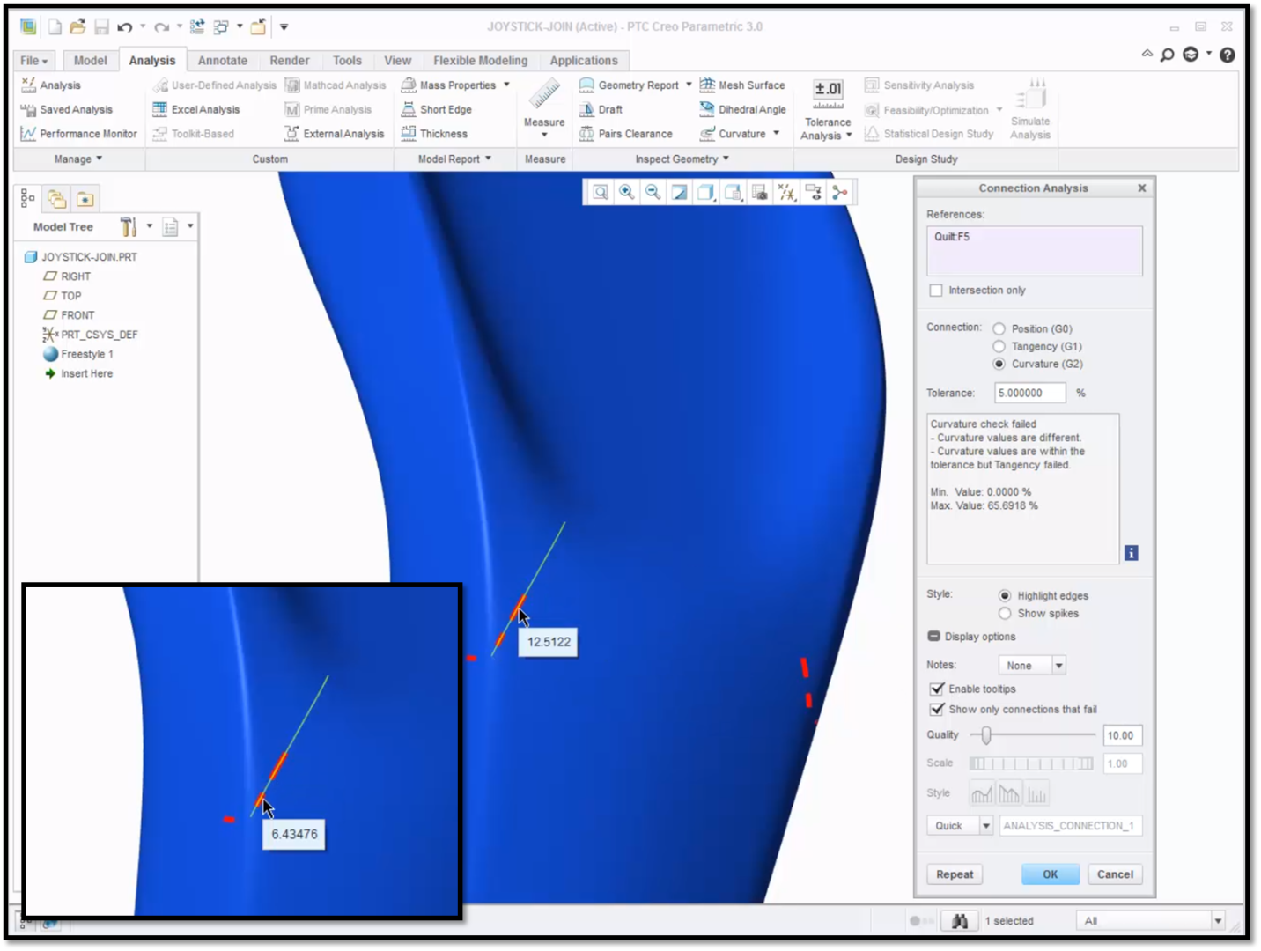Undo the last action

pos(125,27)
